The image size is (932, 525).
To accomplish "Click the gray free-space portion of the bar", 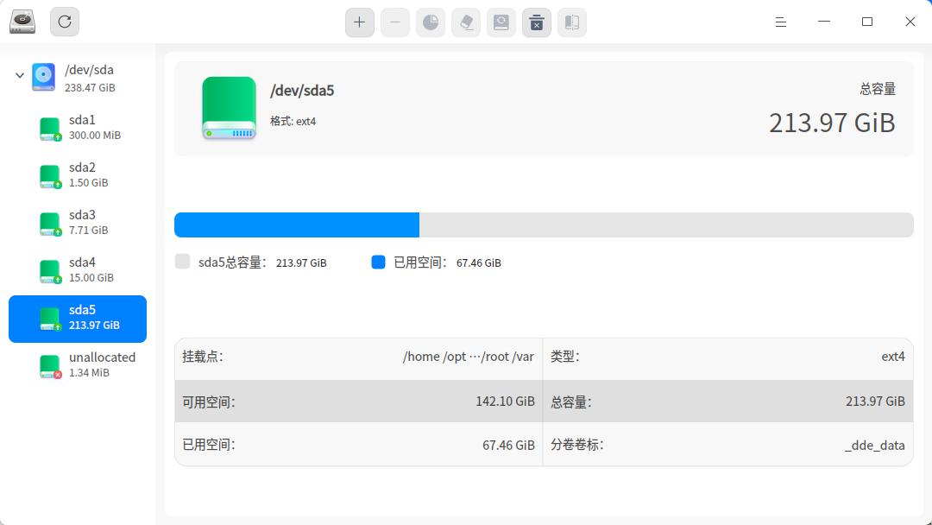I will pos(666,225).
